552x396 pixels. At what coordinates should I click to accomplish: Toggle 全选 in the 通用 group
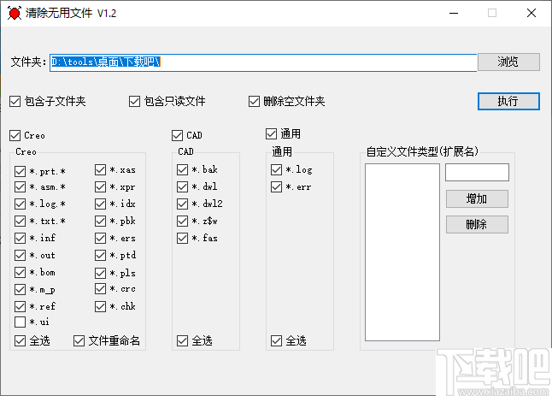(276, 341)
